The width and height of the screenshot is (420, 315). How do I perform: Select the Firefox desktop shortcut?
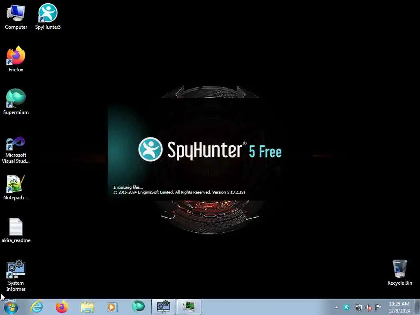[x=16, y=59]
